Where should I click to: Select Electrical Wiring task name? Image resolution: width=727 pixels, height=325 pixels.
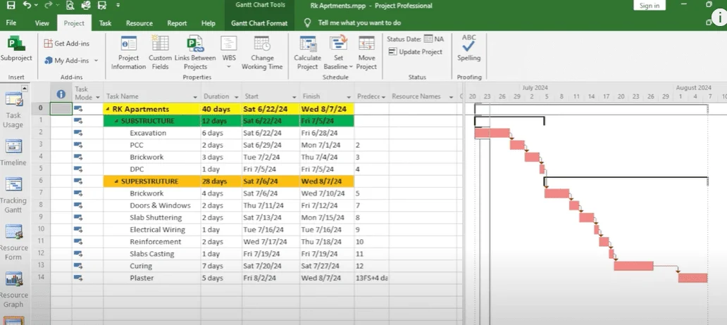point(152,229)
